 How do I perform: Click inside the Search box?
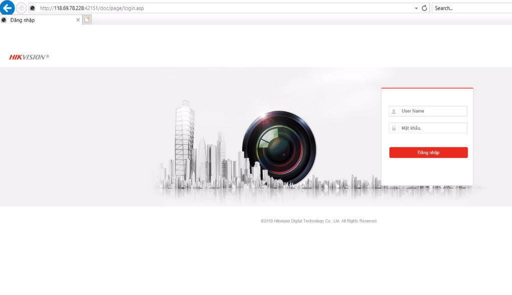click(x=470, y=8)
